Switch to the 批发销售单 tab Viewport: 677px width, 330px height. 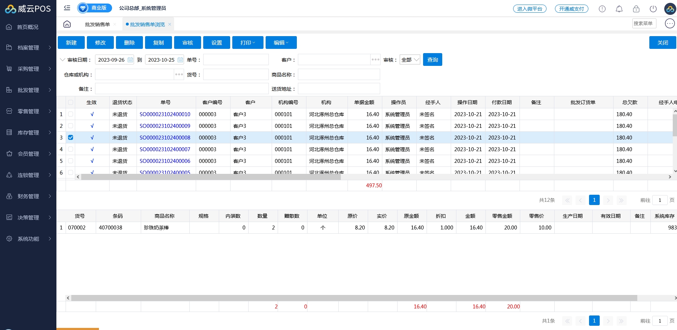[97, 24]
